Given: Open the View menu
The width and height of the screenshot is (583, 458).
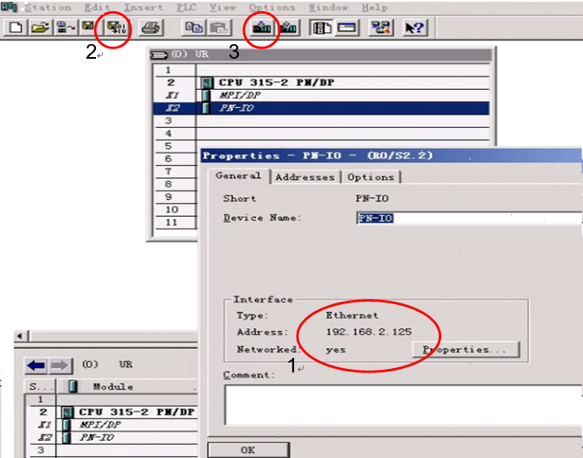Looking at the screenshot, I should pyautogui.click(x=222, y=8).
